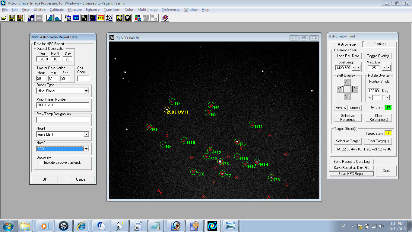
Task: Open the Note1 dropdown list
Action: click(86, 134)
